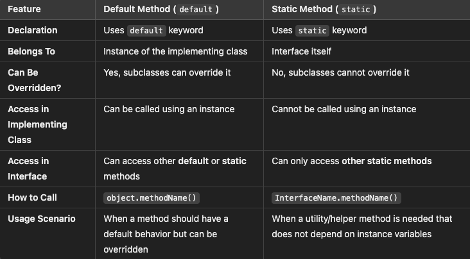Screen dimensions: 470x259
Task: Select the "Access in Interface" row label
Action: pyautogui.click(x=28, y=169)
